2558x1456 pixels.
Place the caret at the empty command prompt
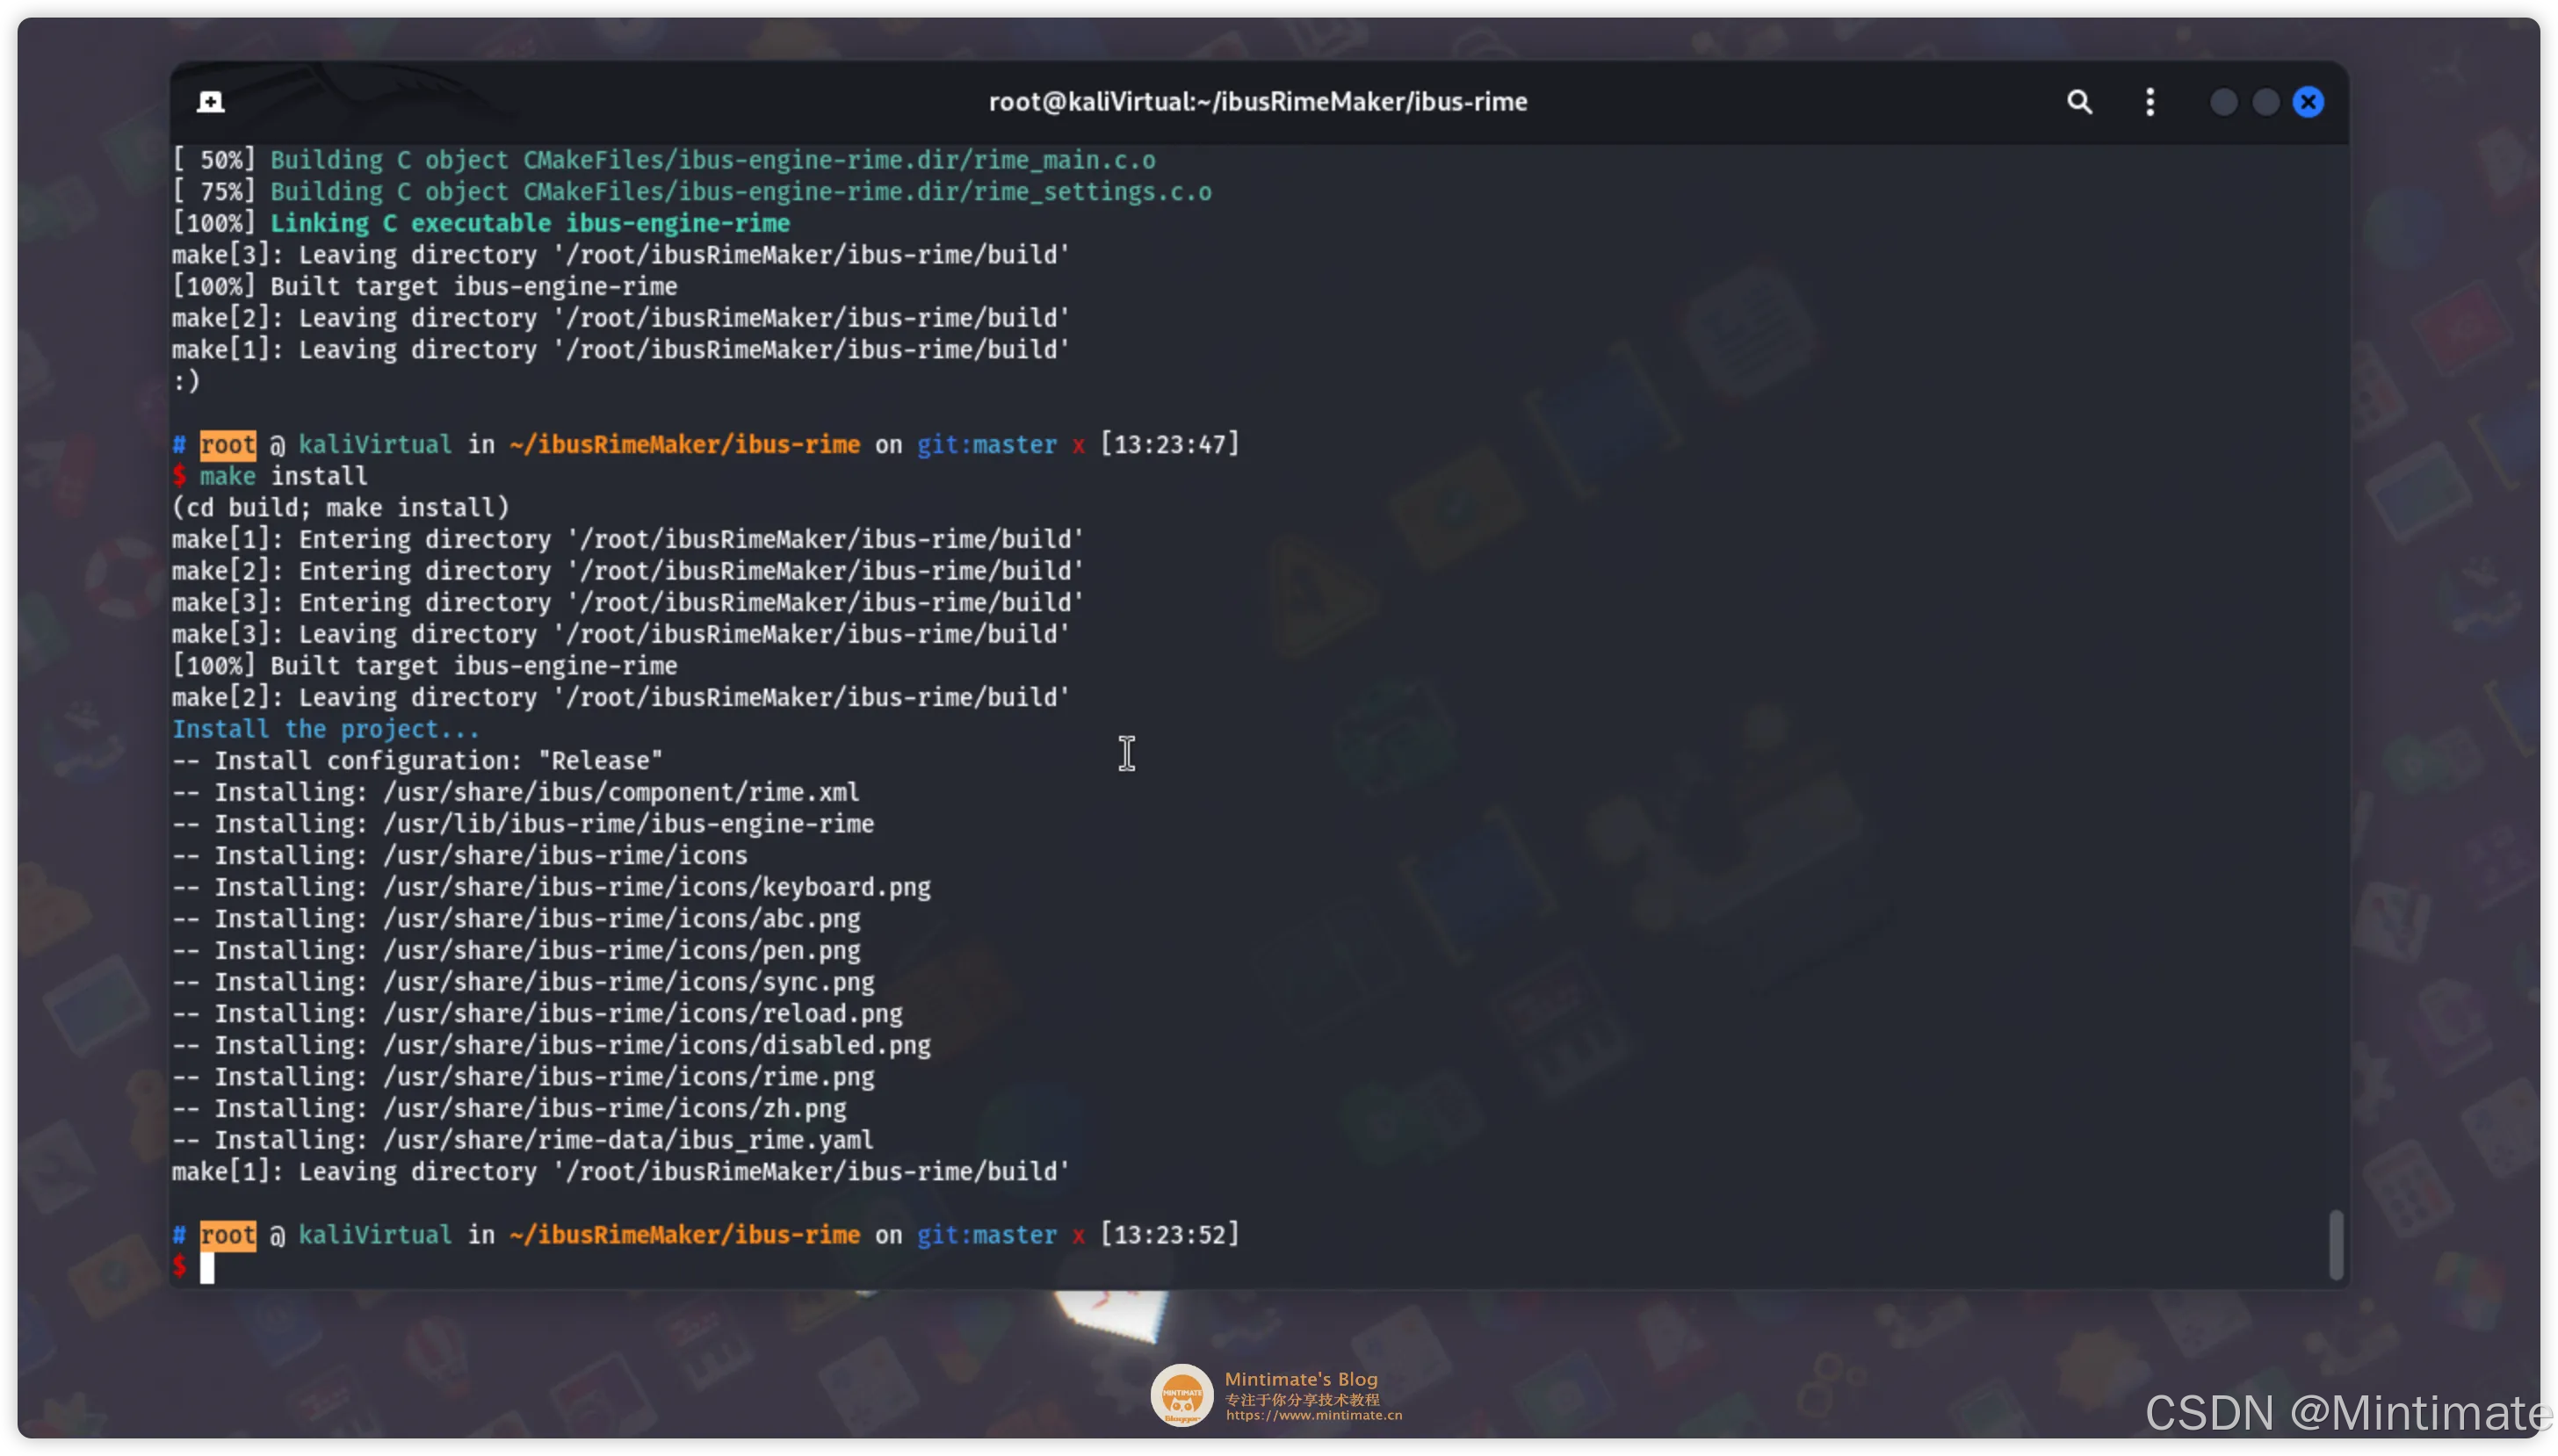pyautogui.click(x=207, y=1267)
